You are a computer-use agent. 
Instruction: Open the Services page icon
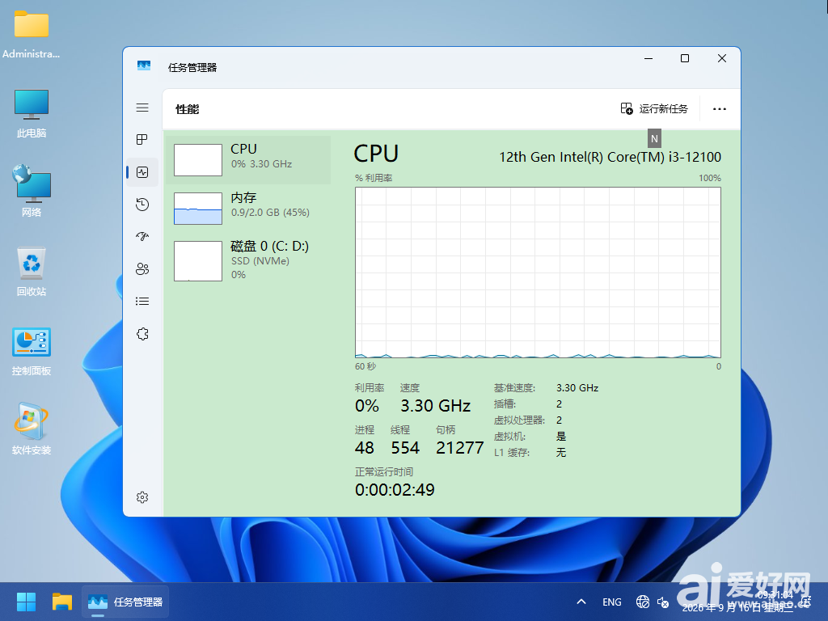point(142,334)
